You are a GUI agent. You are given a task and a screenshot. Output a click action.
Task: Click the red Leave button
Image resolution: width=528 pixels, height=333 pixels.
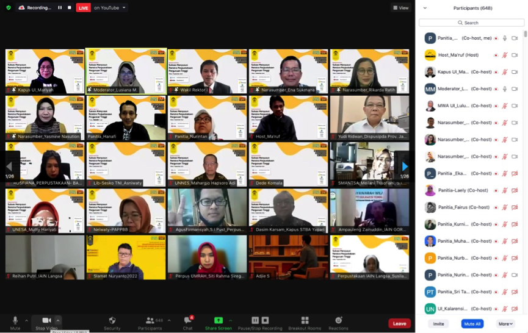(x=399, y=323)
